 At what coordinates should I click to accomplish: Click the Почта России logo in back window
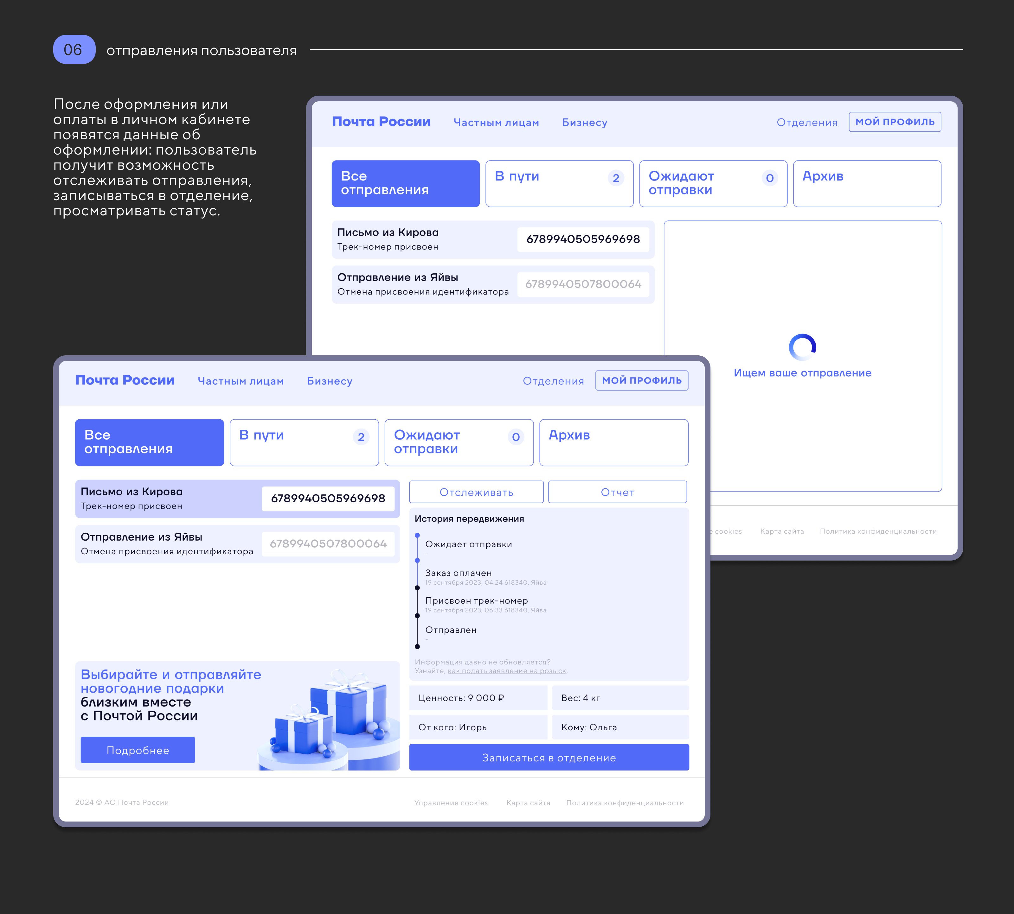[x=381, y=122]
